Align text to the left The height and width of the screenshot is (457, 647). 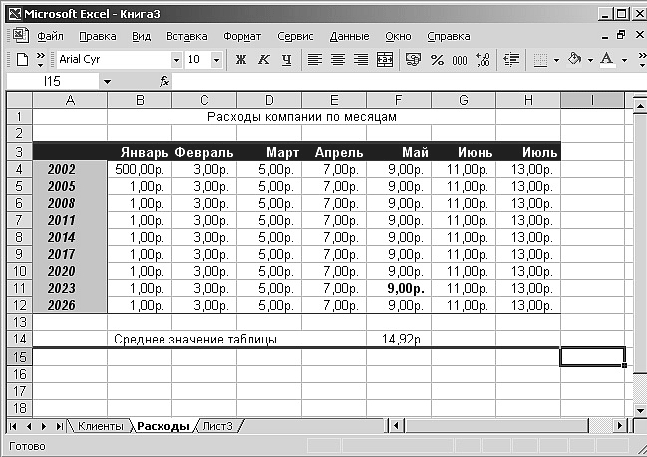[315, 60]
